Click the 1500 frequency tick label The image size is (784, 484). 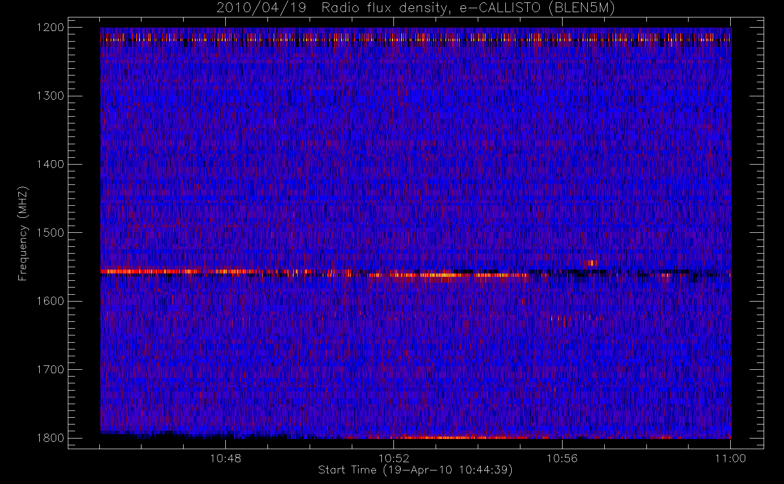[x=50, y=233]
